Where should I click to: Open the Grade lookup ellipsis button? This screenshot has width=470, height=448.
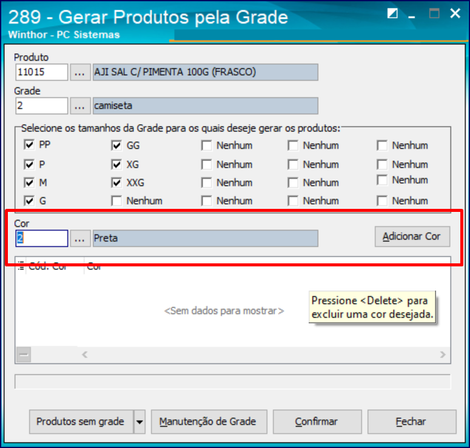(x=80, y=105)
